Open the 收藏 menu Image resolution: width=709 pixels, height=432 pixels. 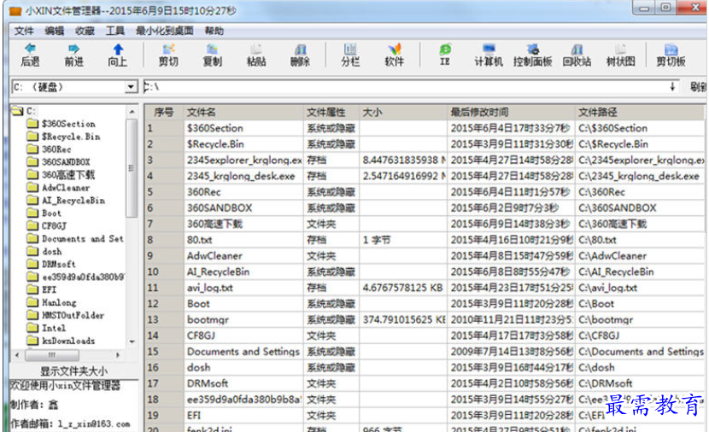85,31
